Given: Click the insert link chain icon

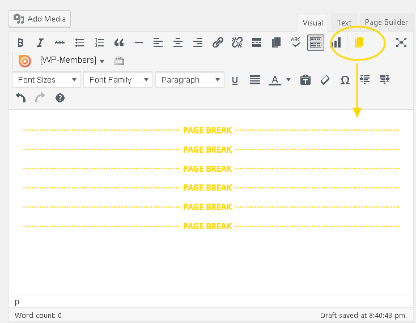Looking at the screenshot, I should click(218, 42).
